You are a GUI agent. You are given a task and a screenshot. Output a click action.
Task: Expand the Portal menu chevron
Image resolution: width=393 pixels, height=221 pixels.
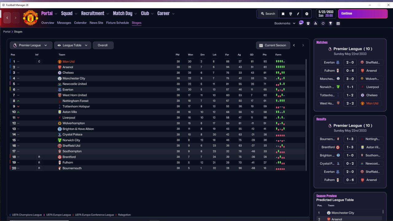[x=56, y=14]
